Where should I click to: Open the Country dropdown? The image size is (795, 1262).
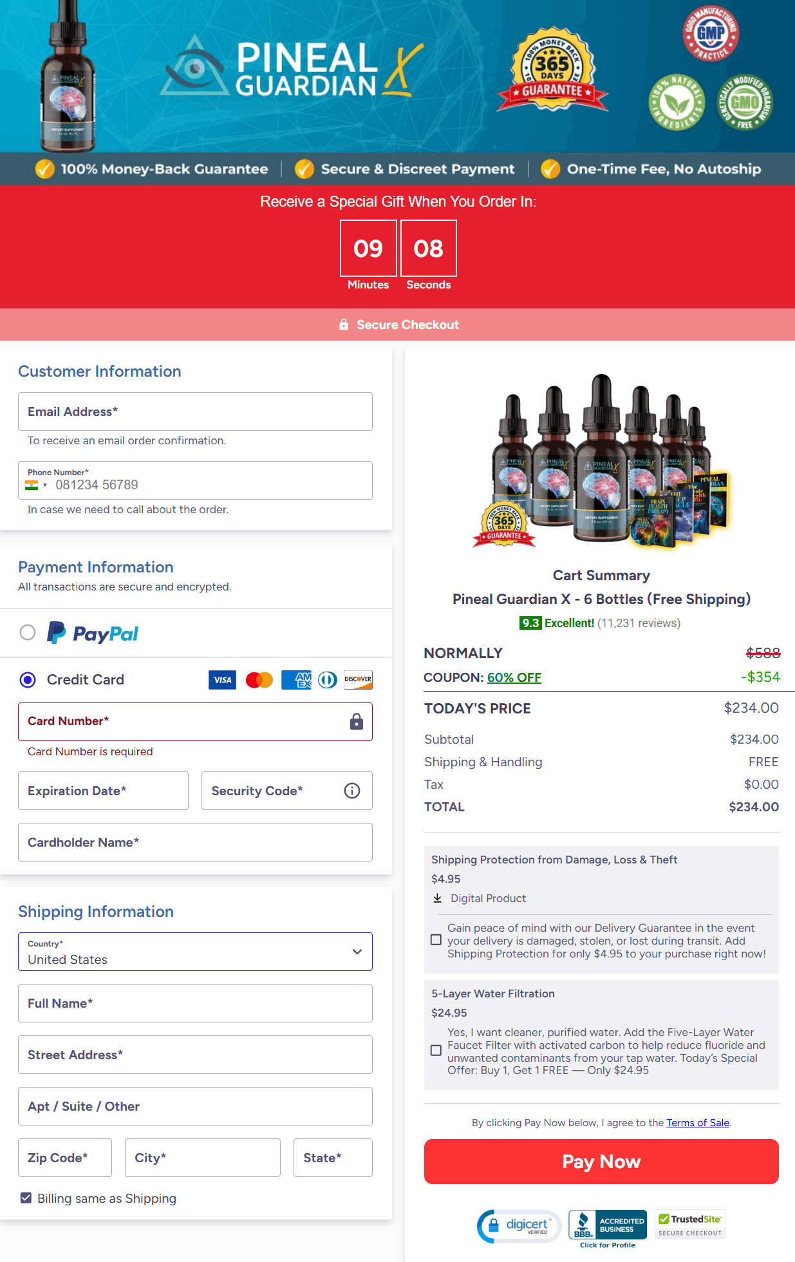(x=195, y=952)
